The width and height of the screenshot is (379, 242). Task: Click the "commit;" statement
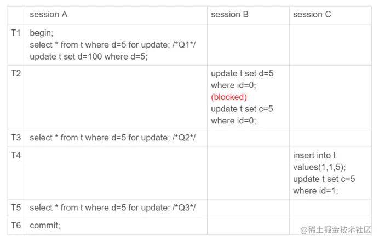[45, 225]
